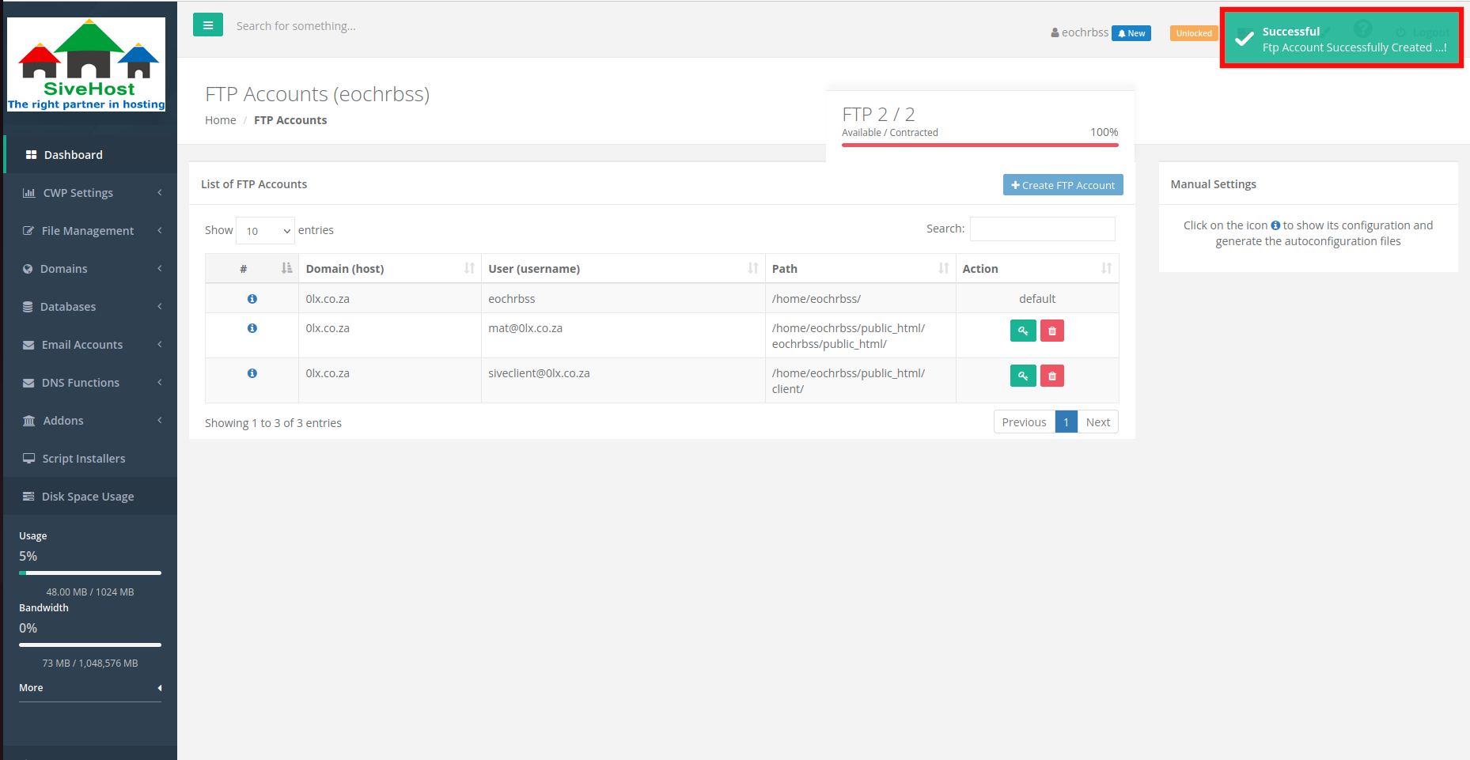Click the /home/eochrbss/public_html/client/ path cell

pyautogui.click(x=861, y=381)
